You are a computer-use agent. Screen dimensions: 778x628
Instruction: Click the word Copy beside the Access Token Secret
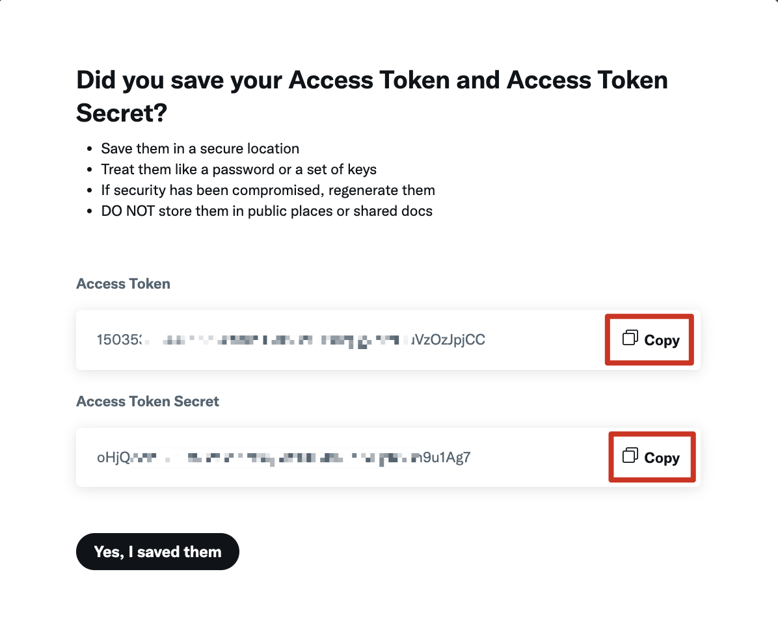(x=662, y=458)
